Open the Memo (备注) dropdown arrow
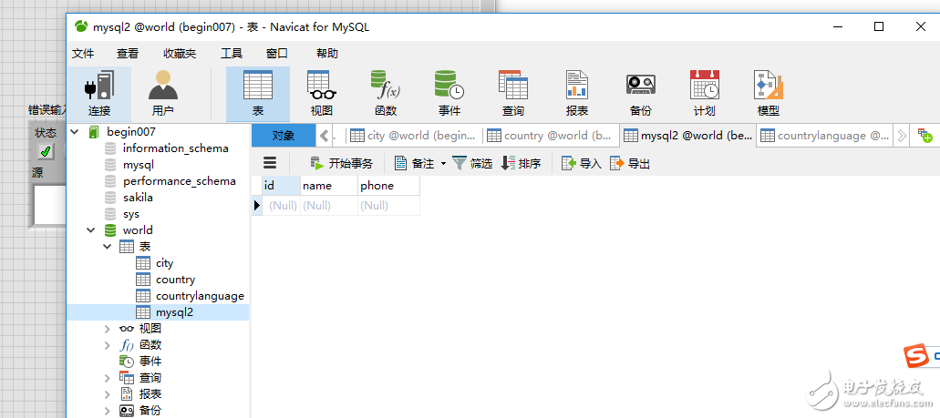Image resolution: width=940 pixels, height=418 pixels. [x=444, y=164]
